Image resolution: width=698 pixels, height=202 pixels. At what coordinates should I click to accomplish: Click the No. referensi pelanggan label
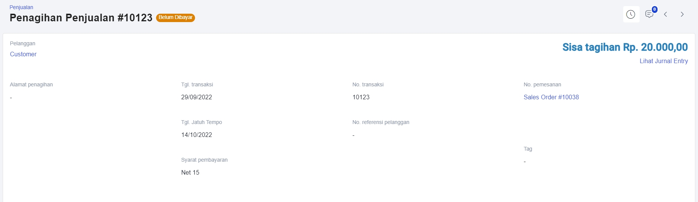(381, 122)
